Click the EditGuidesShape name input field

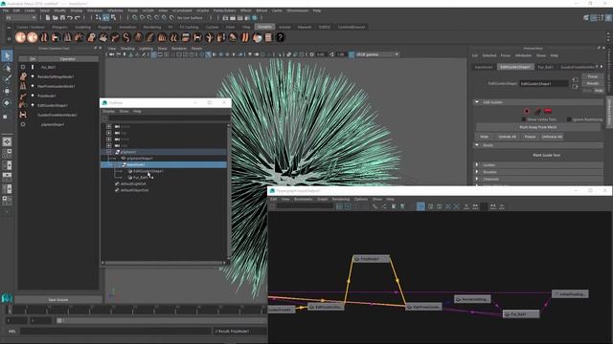click(x=543, y=83)
